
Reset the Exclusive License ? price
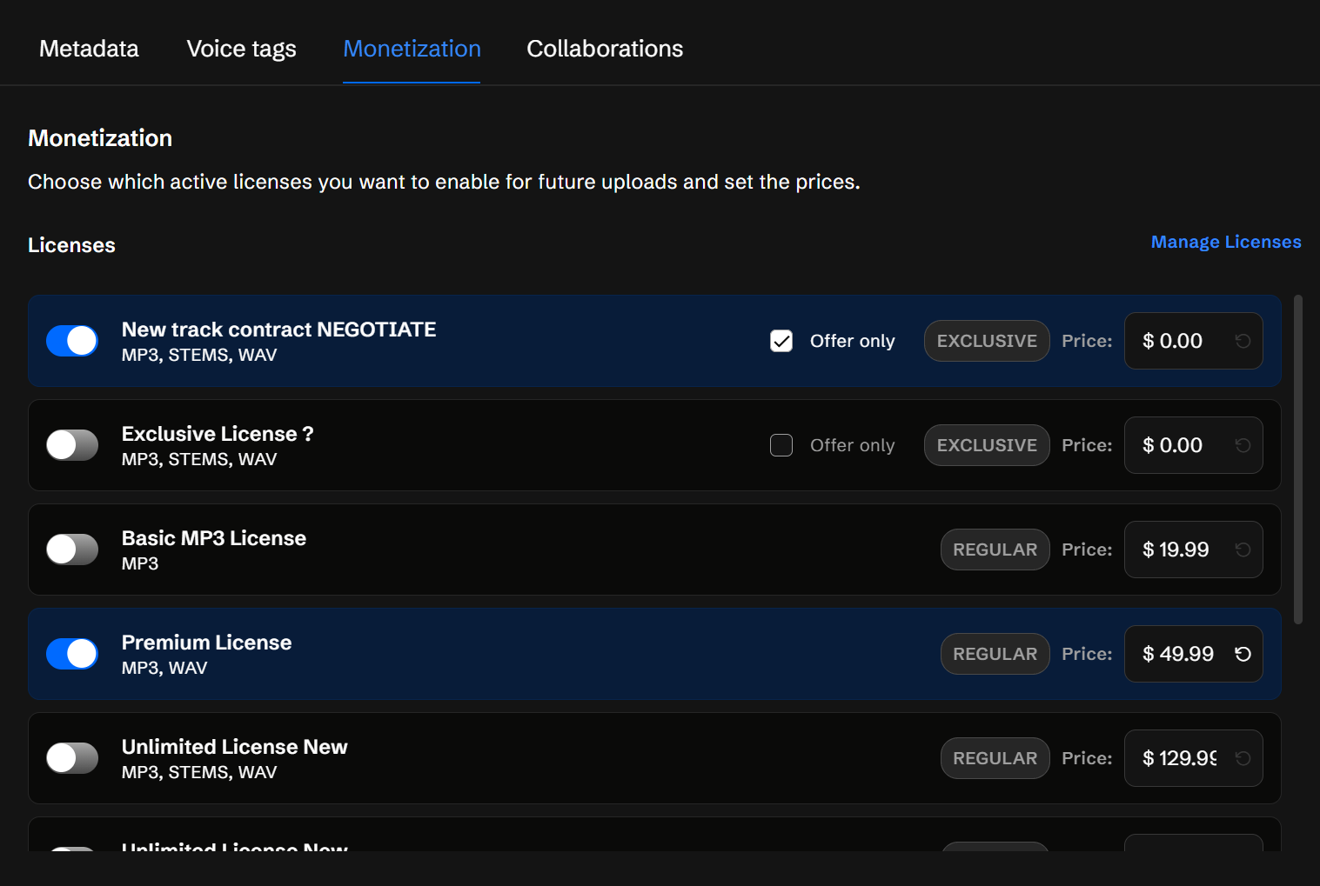click(x=1243, y=445)
